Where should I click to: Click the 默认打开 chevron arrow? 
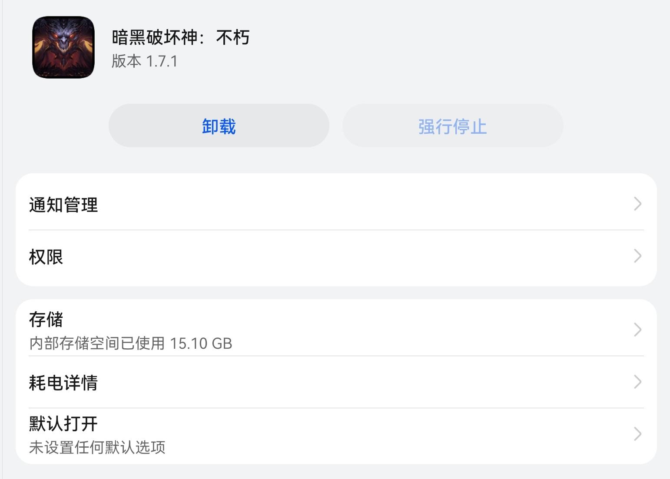pos(637,434)
